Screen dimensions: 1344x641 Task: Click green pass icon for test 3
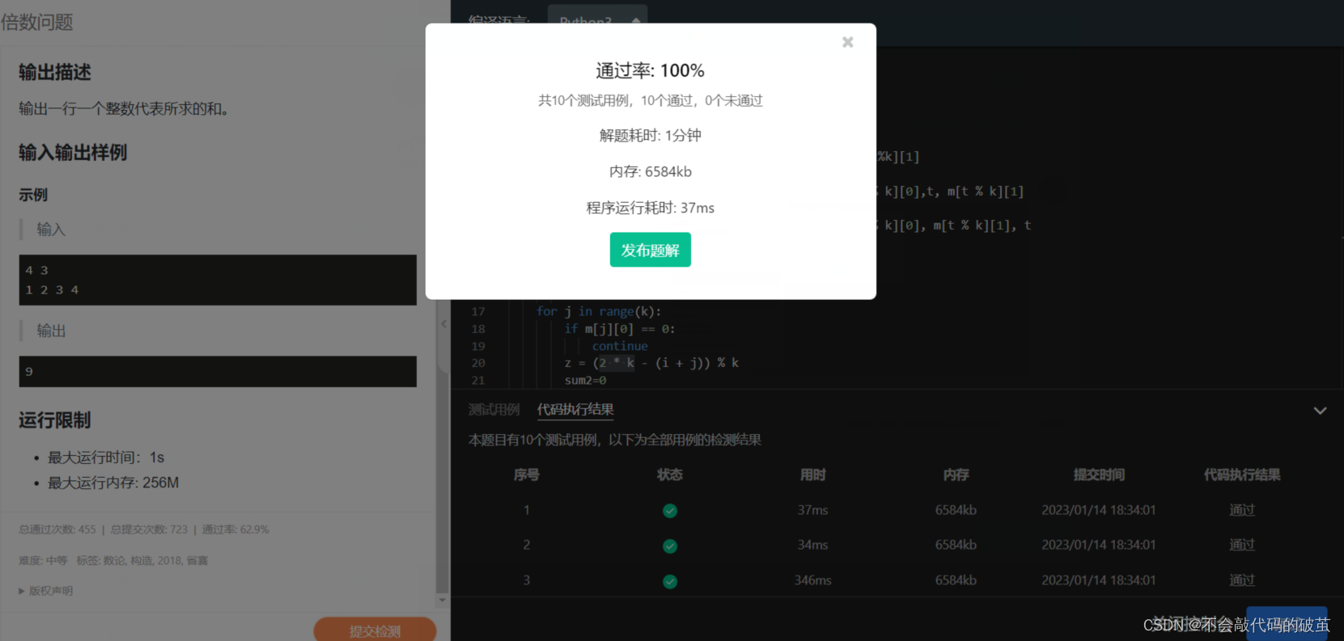point(670,581)
